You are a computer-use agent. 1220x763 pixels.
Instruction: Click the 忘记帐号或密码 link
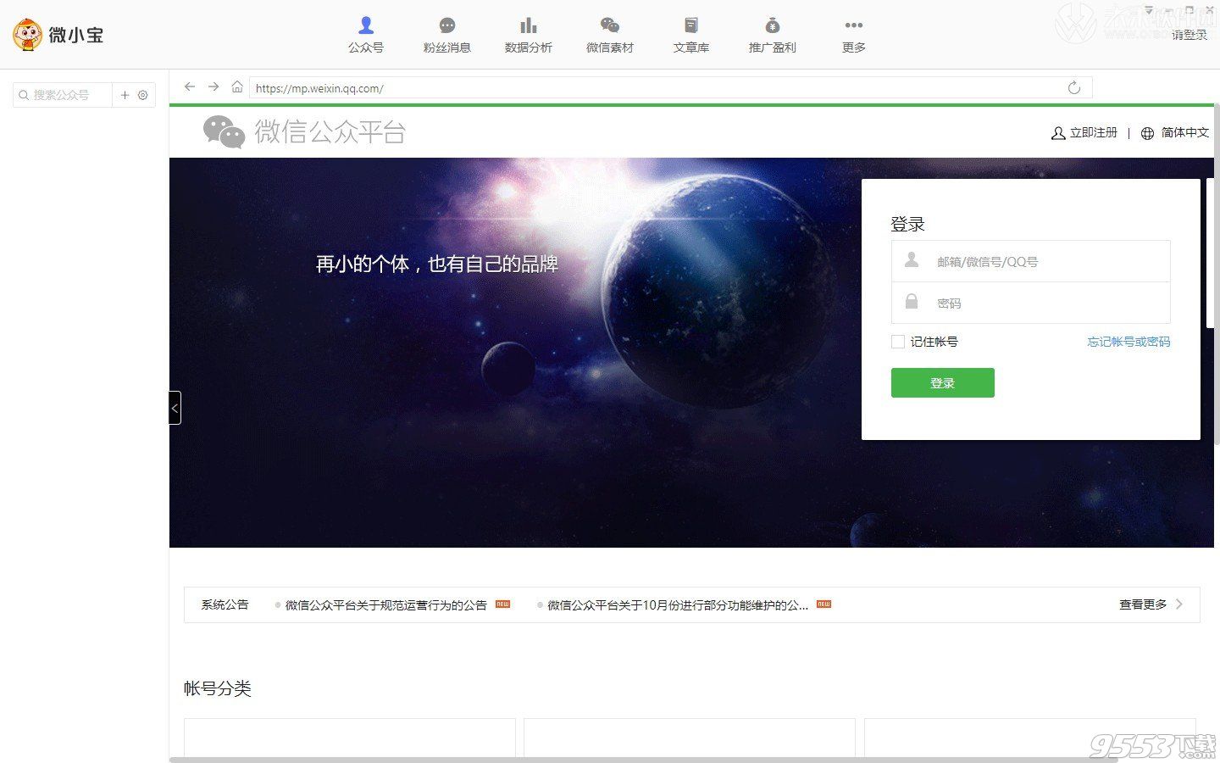1128,342
